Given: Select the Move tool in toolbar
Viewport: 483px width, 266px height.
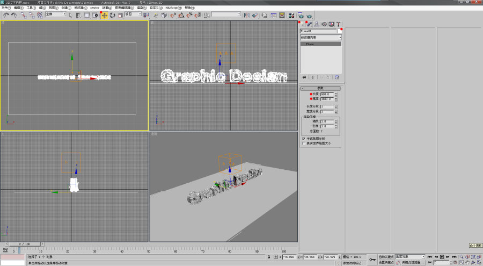Looking at the screenshot, I should coord(104,15).
